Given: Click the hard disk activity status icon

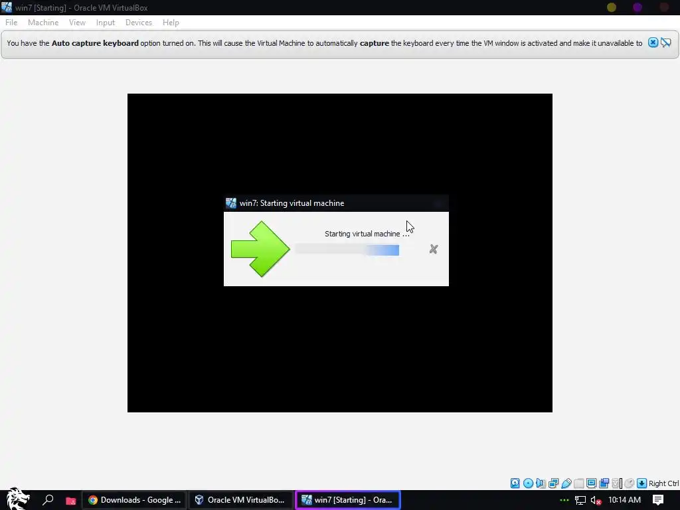Looking at the screenshot, I should point(515,483).
